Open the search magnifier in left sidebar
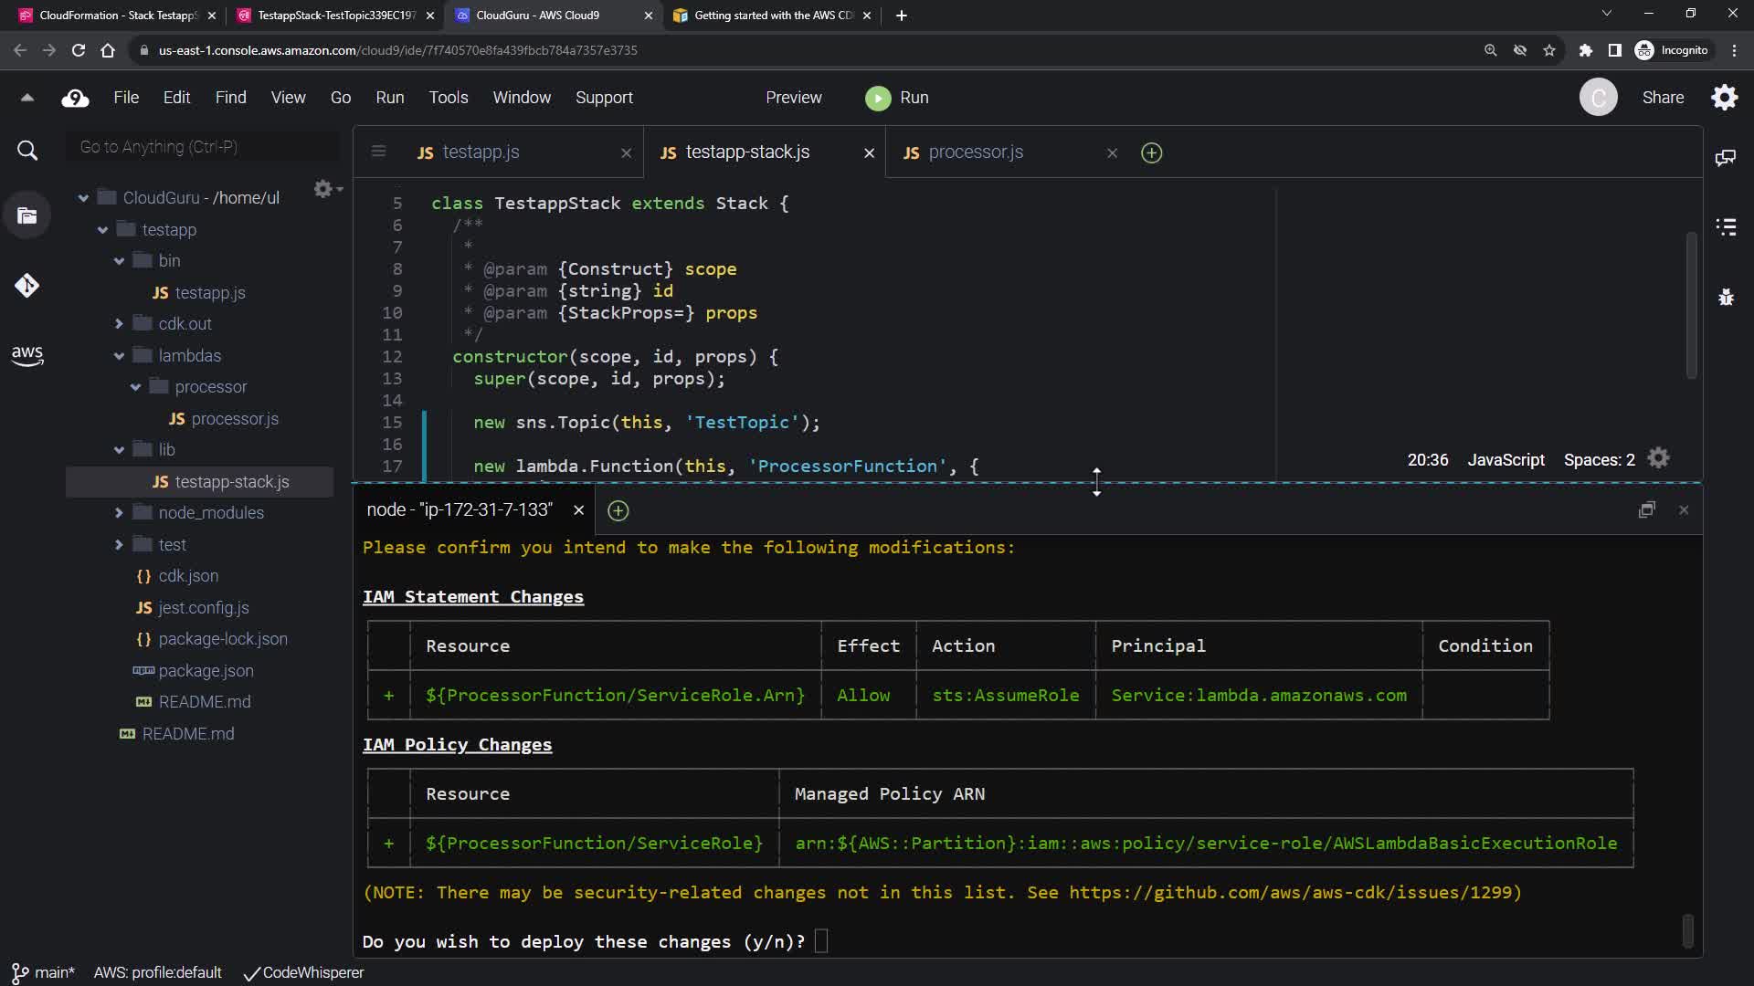Viewport: 1754px width, 986px height. tap(27, 151)
